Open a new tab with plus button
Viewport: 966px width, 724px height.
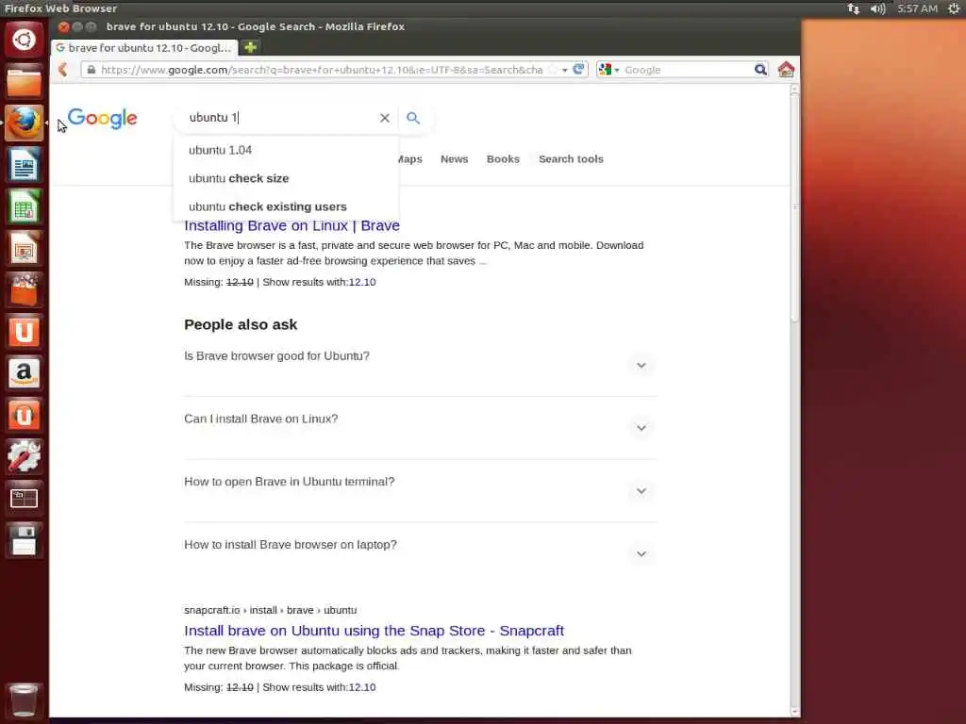tap(250, 47)
